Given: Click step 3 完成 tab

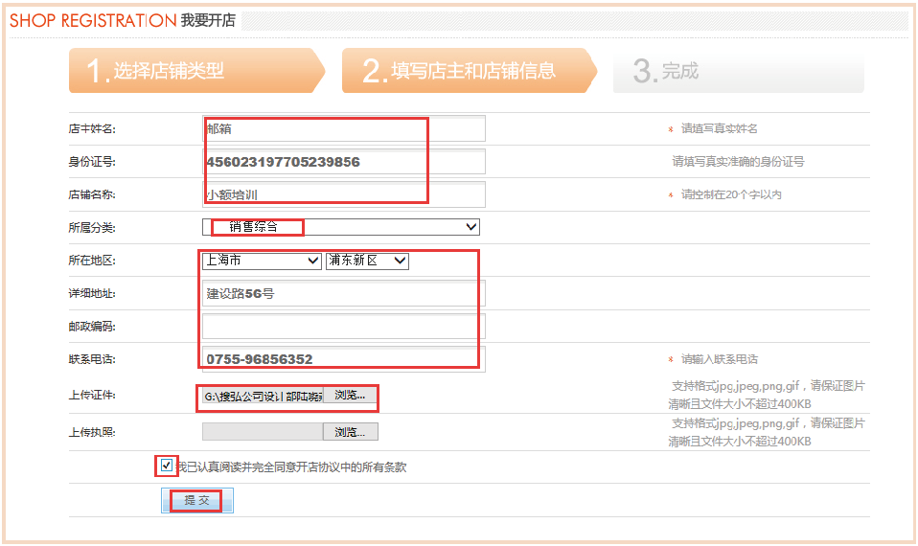Looking at the screenshot, I should [x=738, y=71].
